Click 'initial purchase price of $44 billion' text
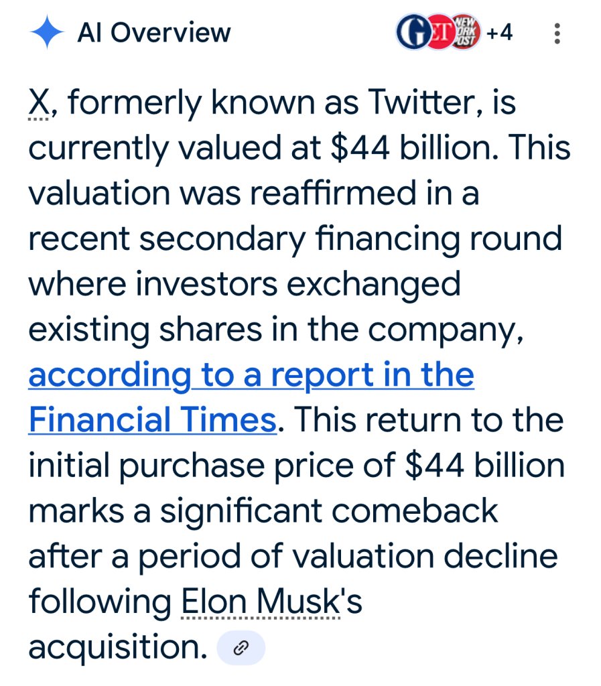This screenshot has width=601, height=686. coord(297,465)
